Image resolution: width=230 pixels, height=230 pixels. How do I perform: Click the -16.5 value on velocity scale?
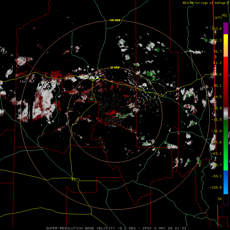click(x=216, y=120)
